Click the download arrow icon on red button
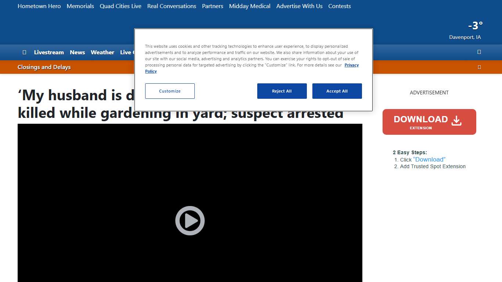This screenshot has width=502, height=282. (456, 120)
